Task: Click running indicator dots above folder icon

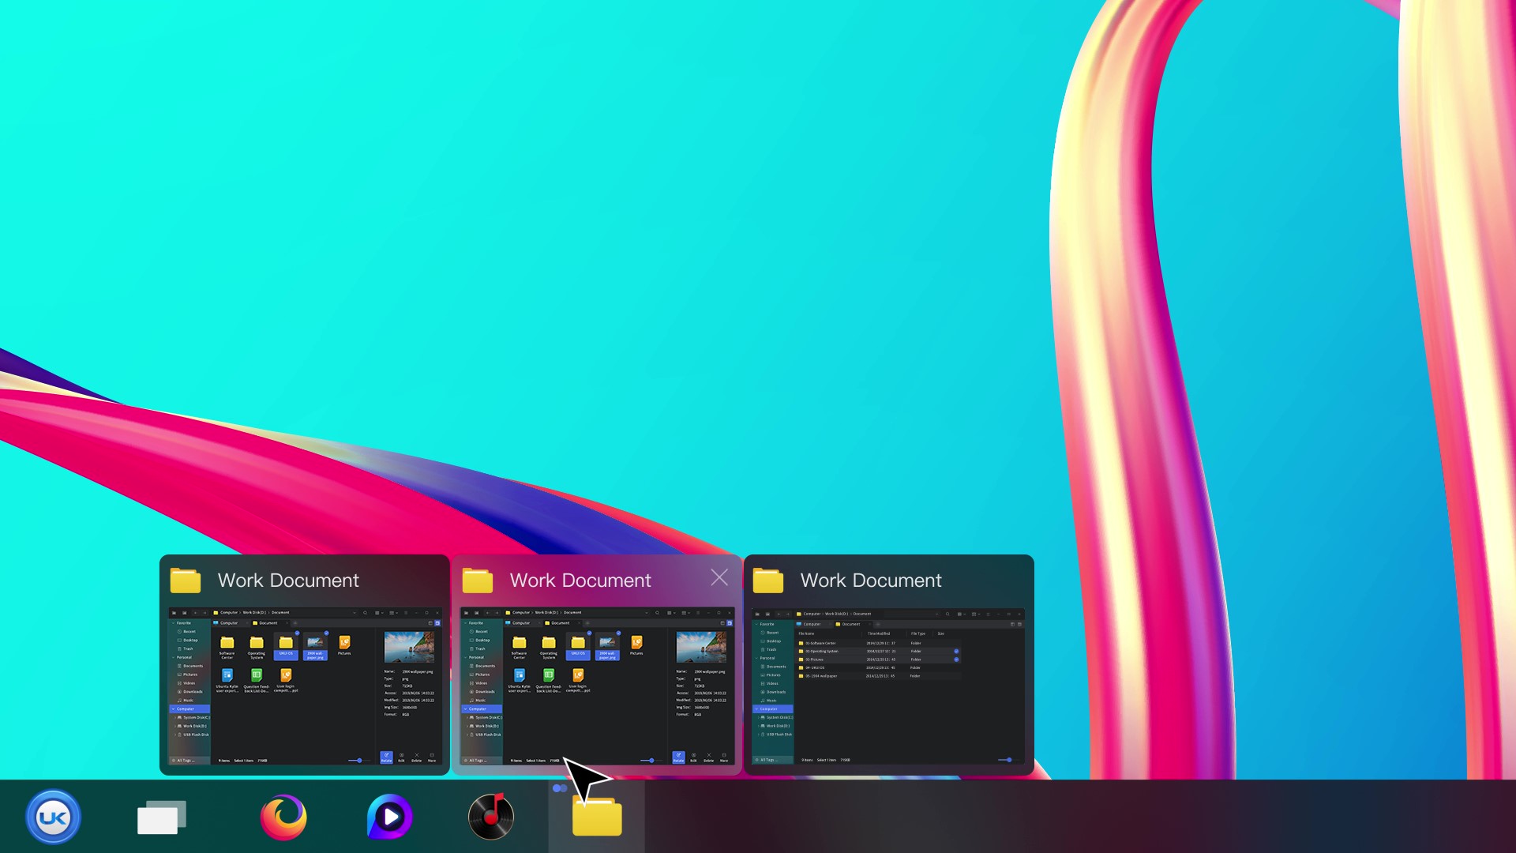Action: pyautogui.click(x=560, y=788)
